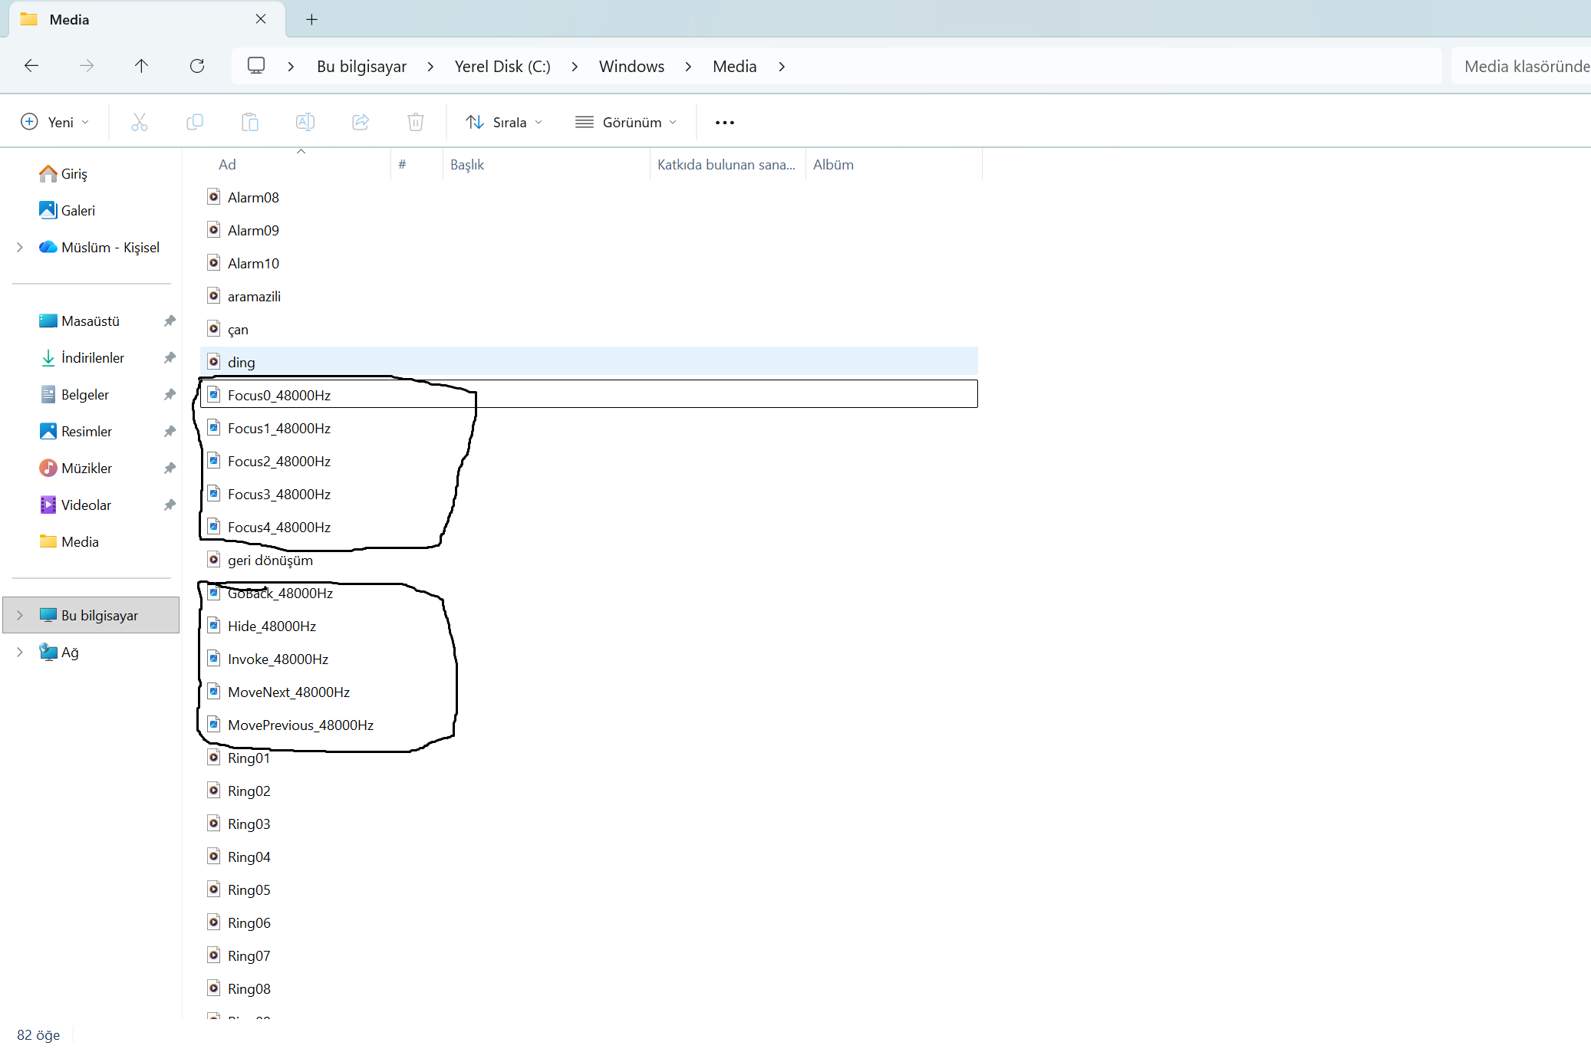Image resolution: width=1591 pixels, height=1049 pixels.
Task: Open İndirilenler in the sidebar
Action: tap(92, 357)
